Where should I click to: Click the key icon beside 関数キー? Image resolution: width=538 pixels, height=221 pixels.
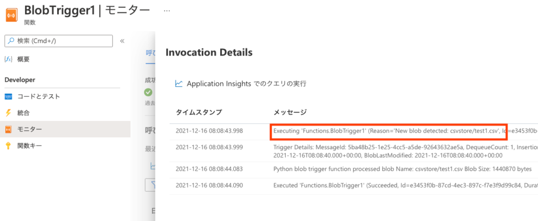click(8, 146)
